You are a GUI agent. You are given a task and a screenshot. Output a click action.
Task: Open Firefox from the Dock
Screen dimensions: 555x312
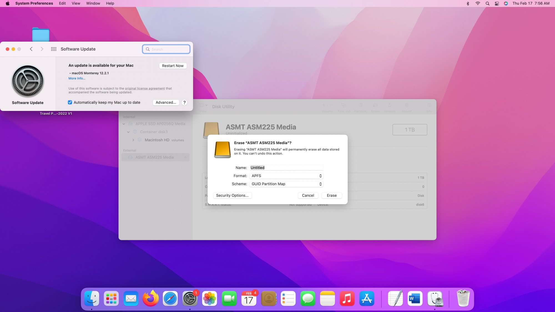coord(150,299)
